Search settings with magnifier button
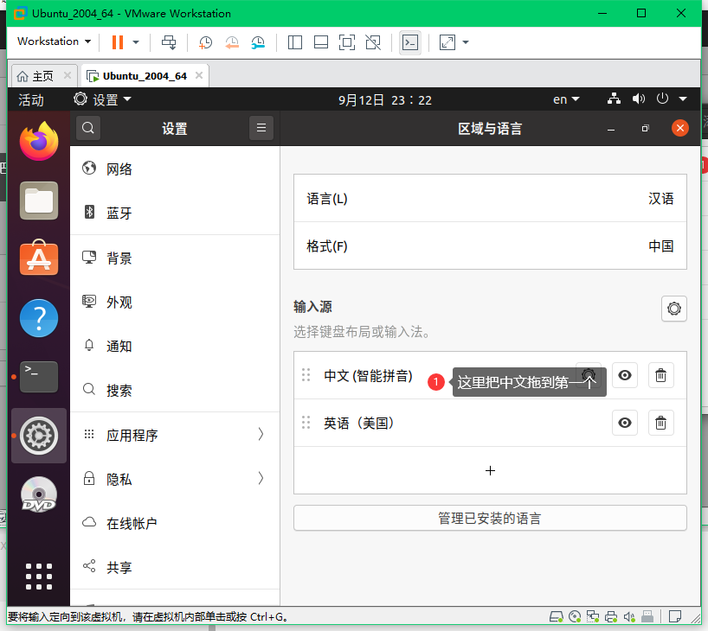 88,128
